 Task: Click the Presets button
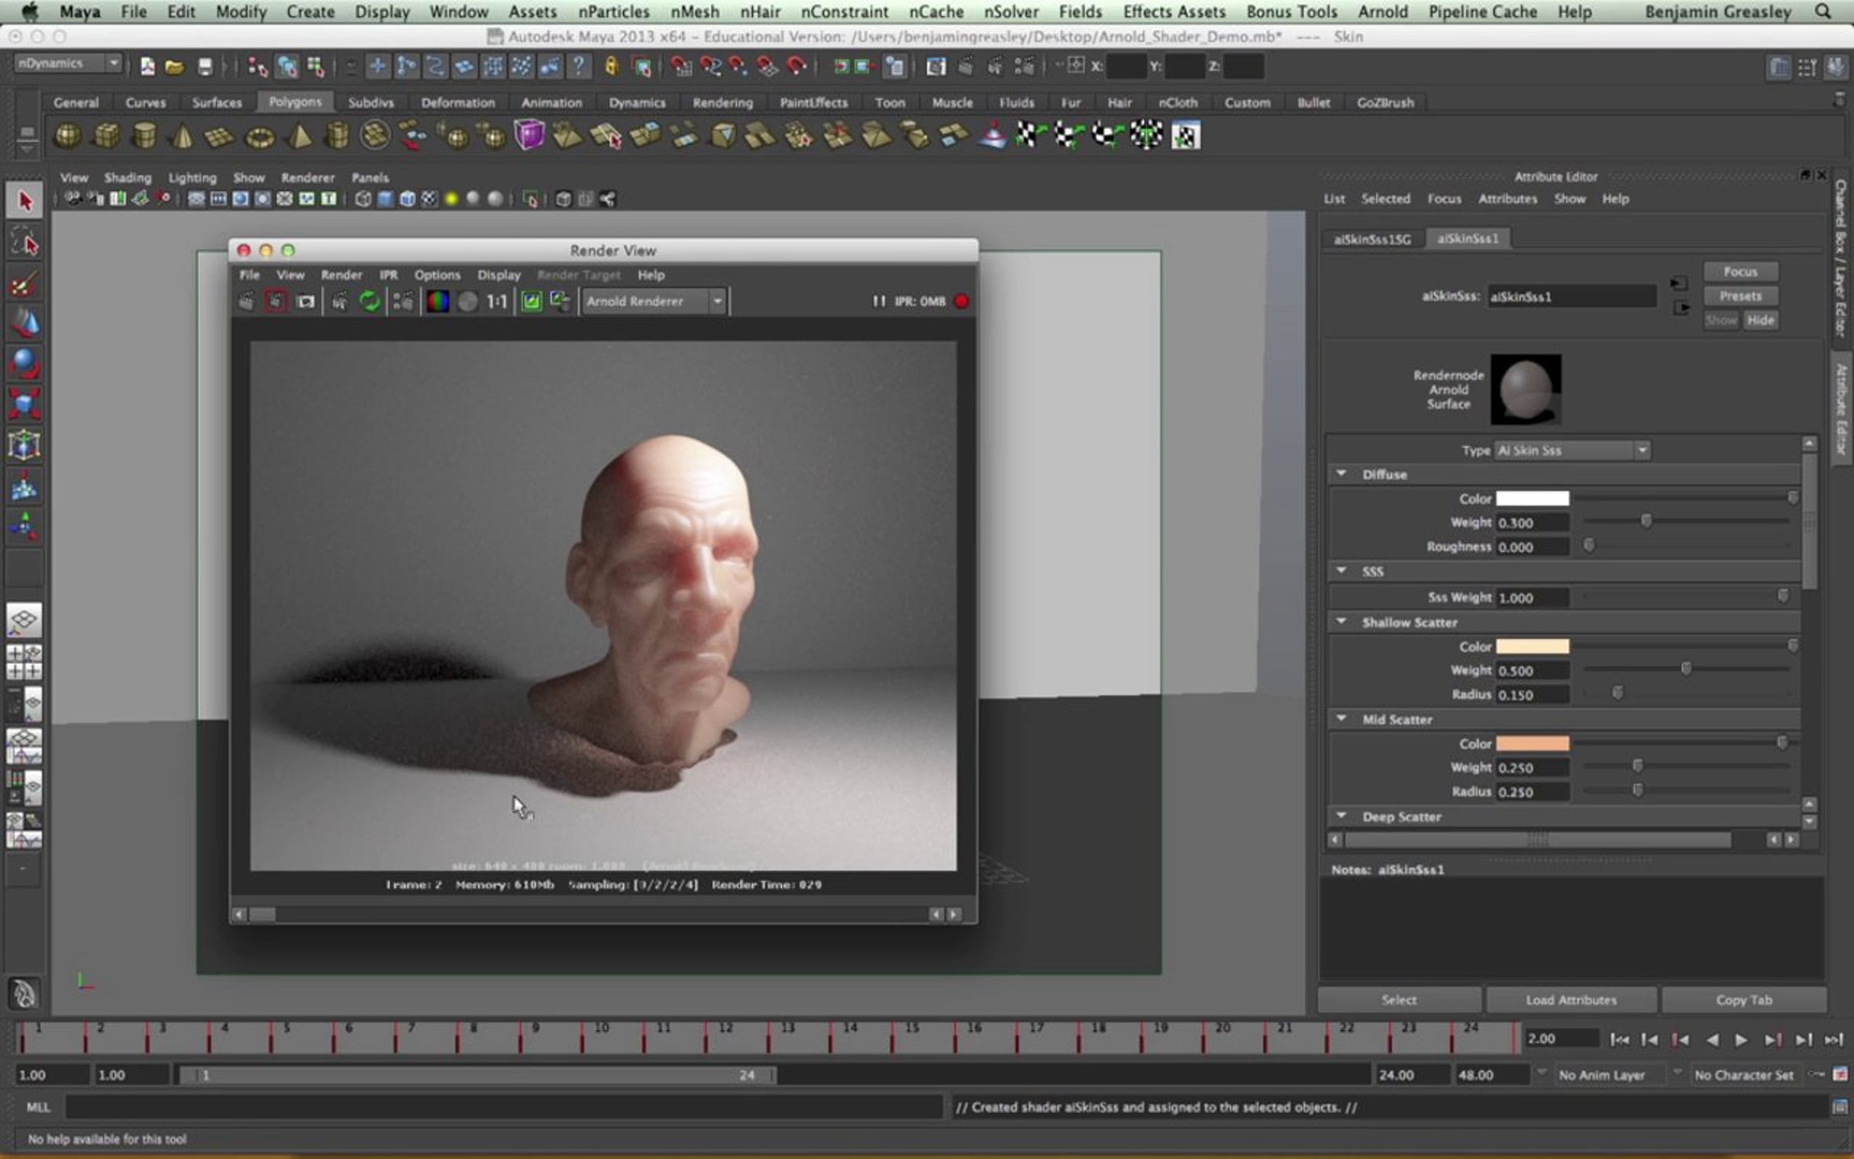point(1740,296)
